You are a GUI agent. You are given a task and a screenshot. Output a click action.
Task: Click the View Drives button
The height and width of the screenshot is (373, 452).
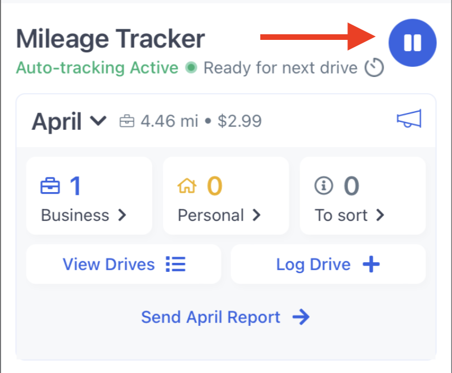coord(124,264)
